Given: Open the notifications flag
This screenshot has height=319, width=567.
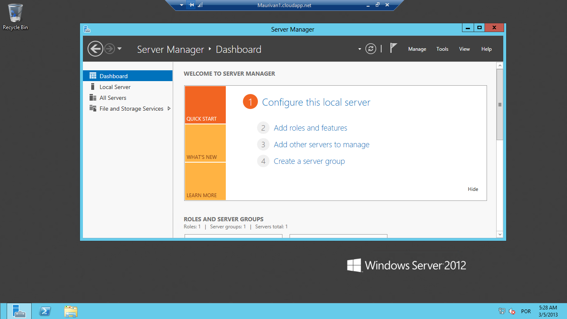Looking at the screenshot, I should pyautogui.click(x=393, y=48).
